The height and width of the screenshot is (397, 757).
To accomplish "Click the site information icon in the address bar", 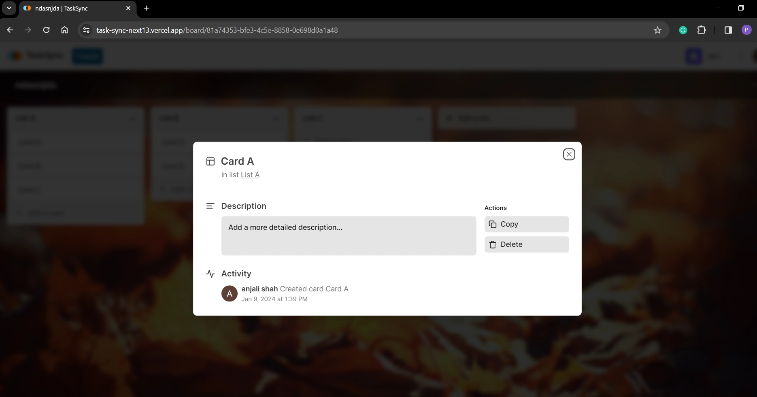I will click(x=86, y=30).
